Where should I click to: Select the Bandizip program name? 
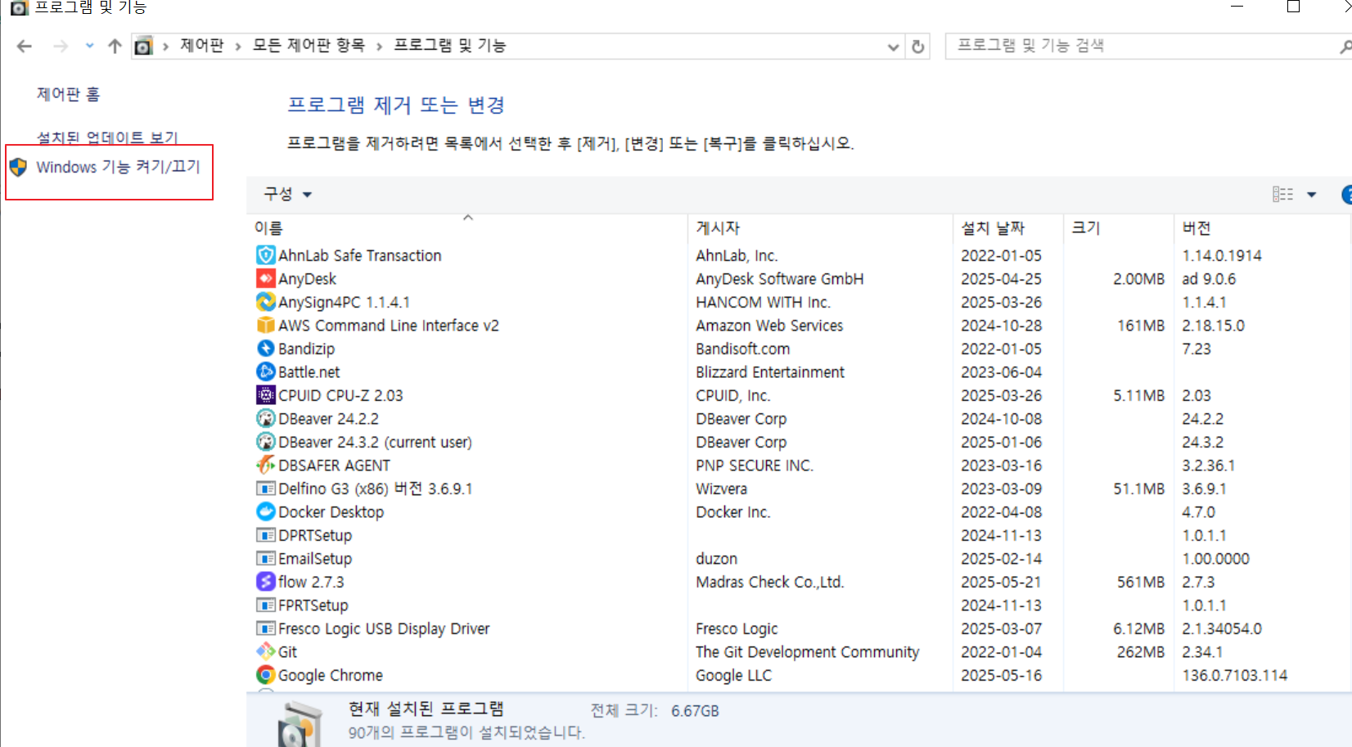[x=306, y=349]
